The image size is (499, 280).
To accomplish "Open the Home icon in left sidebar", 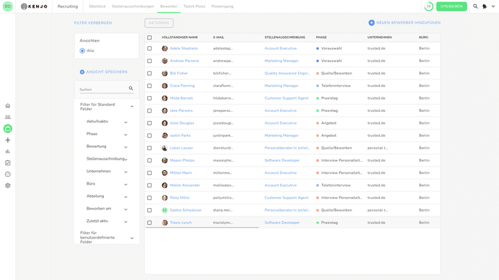I will [8, 106].
